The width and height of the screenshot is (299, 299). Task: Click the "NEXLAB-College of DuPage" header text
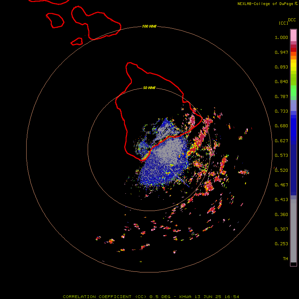click(265, 4)
